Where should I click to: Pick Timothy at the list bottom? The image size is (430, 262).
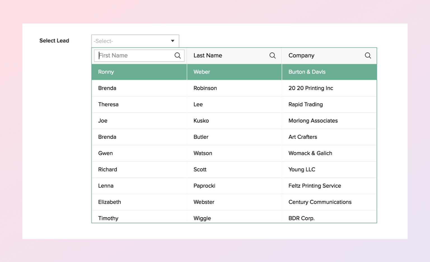[108, 218]
